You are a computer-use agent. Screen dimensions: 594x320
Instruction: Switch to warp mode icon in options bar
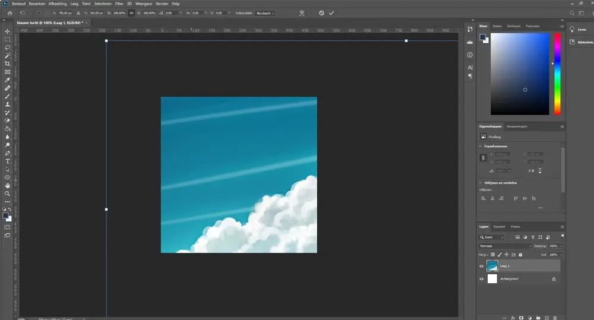(302, 13)
